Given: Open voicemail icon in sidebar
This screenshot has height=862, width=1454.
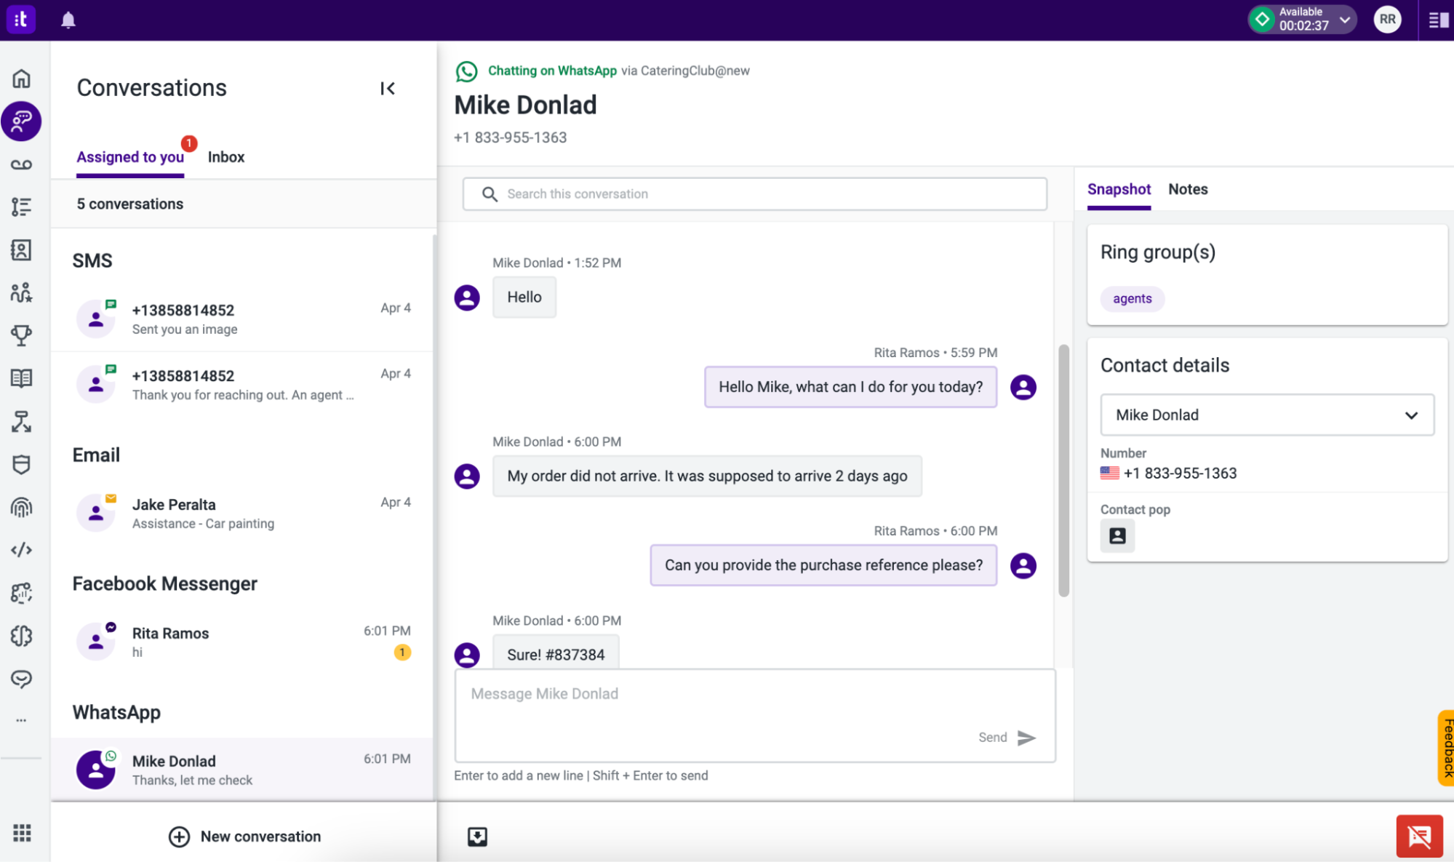Looking at the screenshot, I should pos(21,164).
